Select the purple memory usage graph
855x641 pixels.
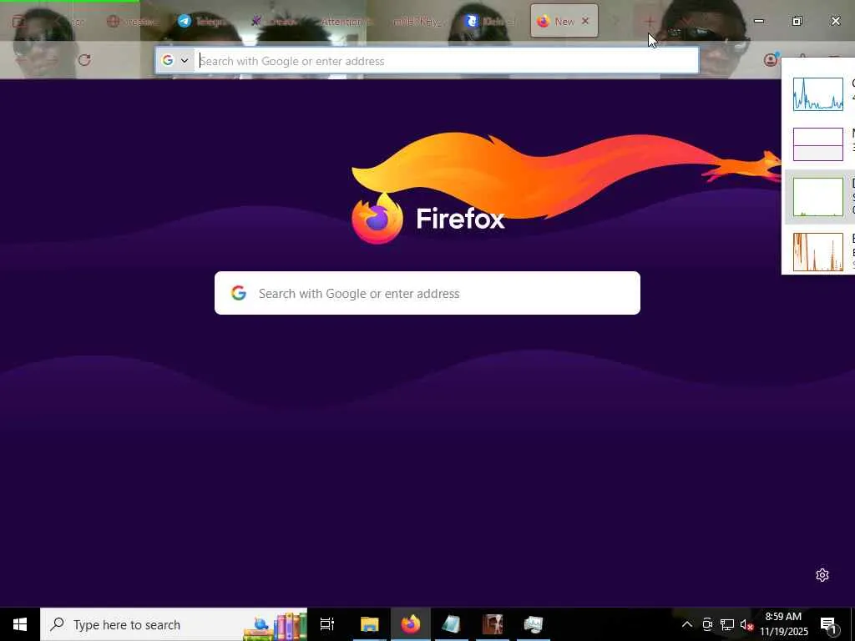[x=817, y=144]
